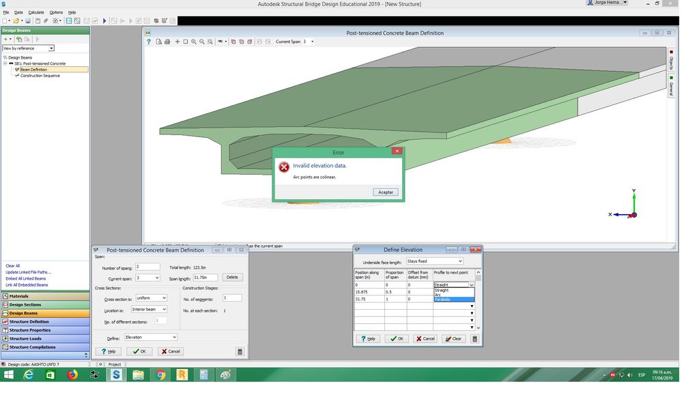This screenshot has height=393, width=682.
Task: Click the zoom in magnifier icon
Action: [194, 42]
